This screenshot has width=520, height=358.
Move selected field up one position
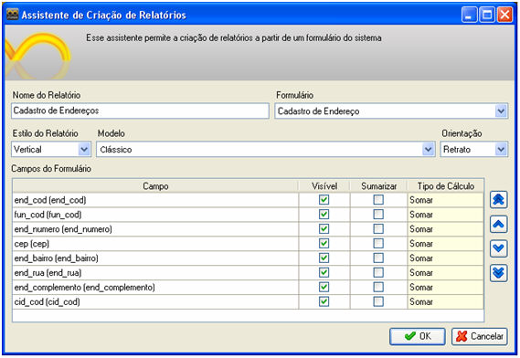[x=498, y=224]
